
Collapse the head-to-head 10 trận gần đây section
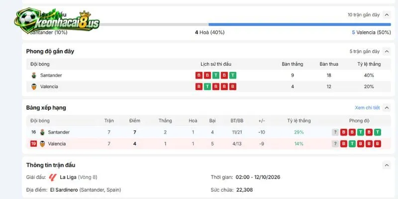(387, 15)
